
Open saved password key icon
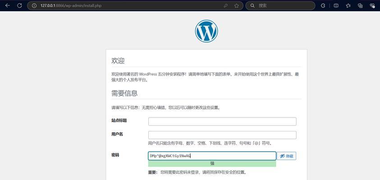226,5
